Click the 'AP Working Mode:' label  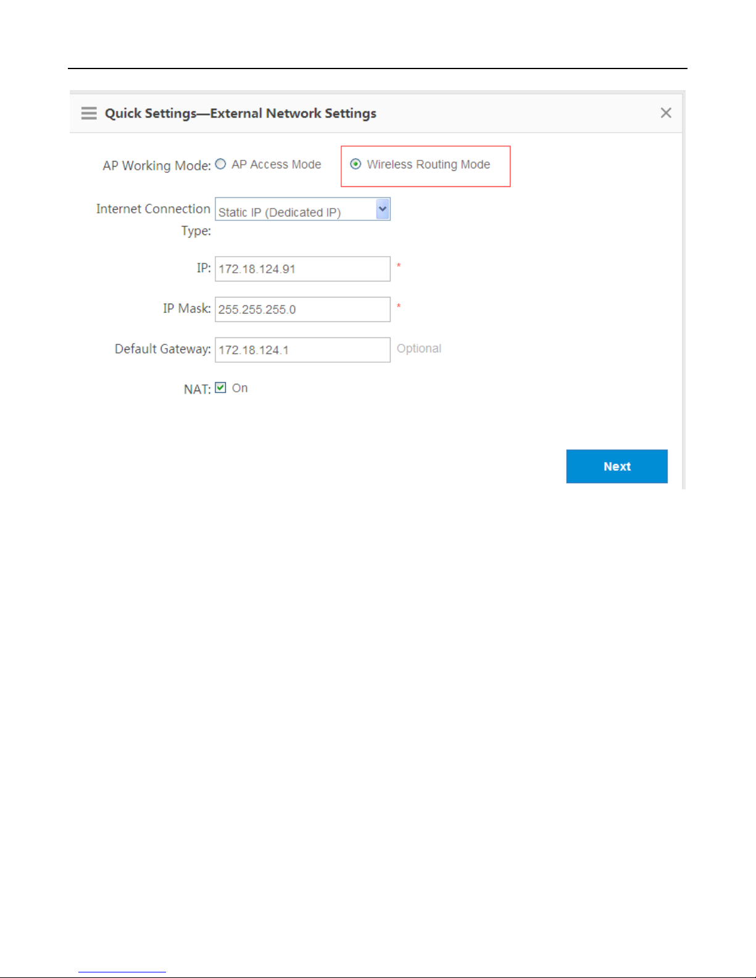[157, 165]
